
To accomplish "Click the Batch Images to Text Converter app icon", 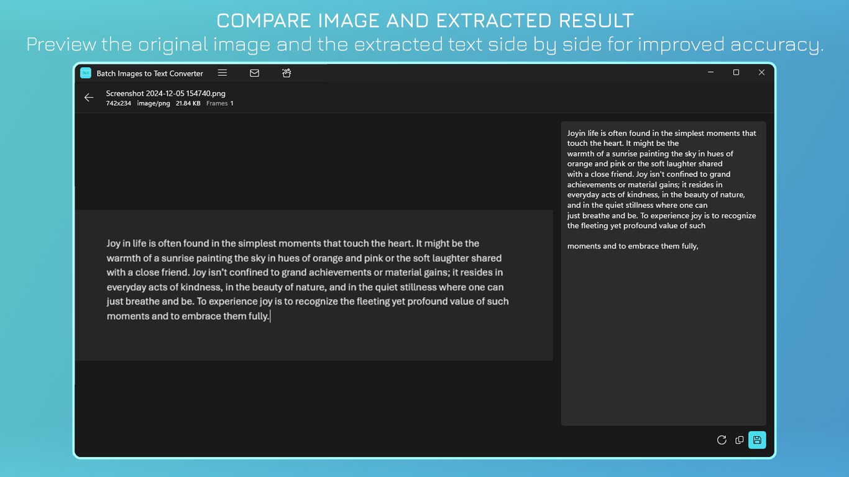I will (x=86, y=73).
